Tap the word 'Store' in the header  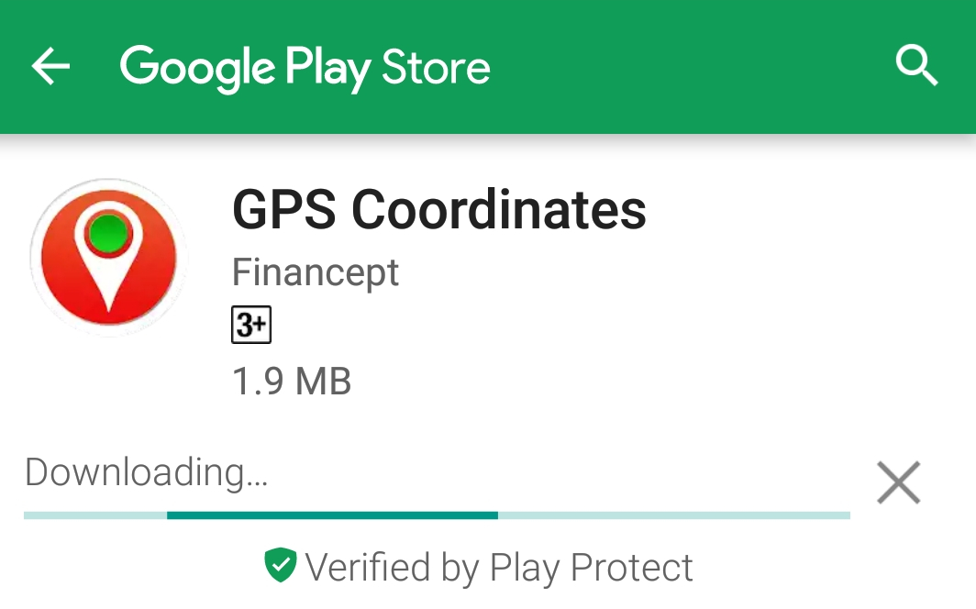pyautogui.click(x=436, y=67)
